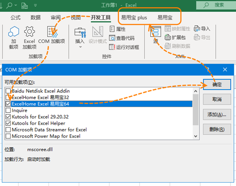This screenshot has height=186, width=236.
Task: Click 运行对话框 run dialog icon
Action: 112,47
